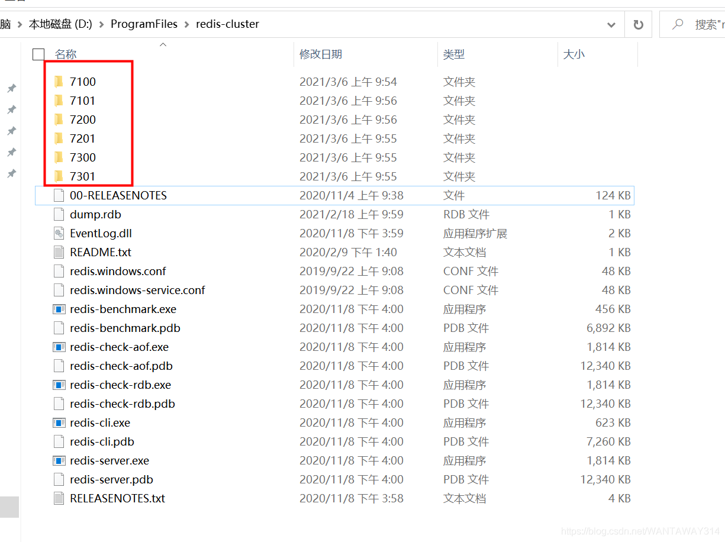725x542 pixels.
Task: Select the file name redis-server.exe
Action: point(109,460)
